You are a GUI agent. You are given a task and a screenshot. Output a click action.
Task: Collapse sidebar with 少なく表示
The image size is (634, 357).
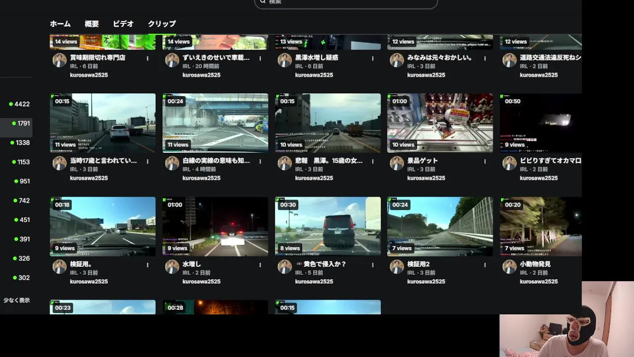16,300
